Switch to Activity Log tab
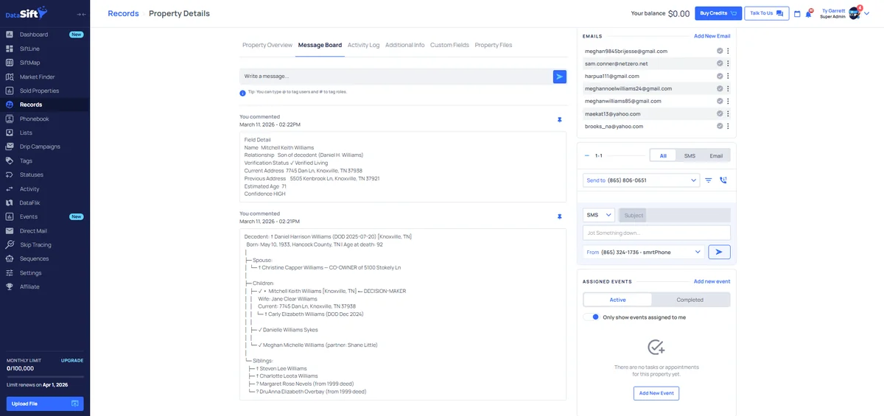 [x=363, y=45]
